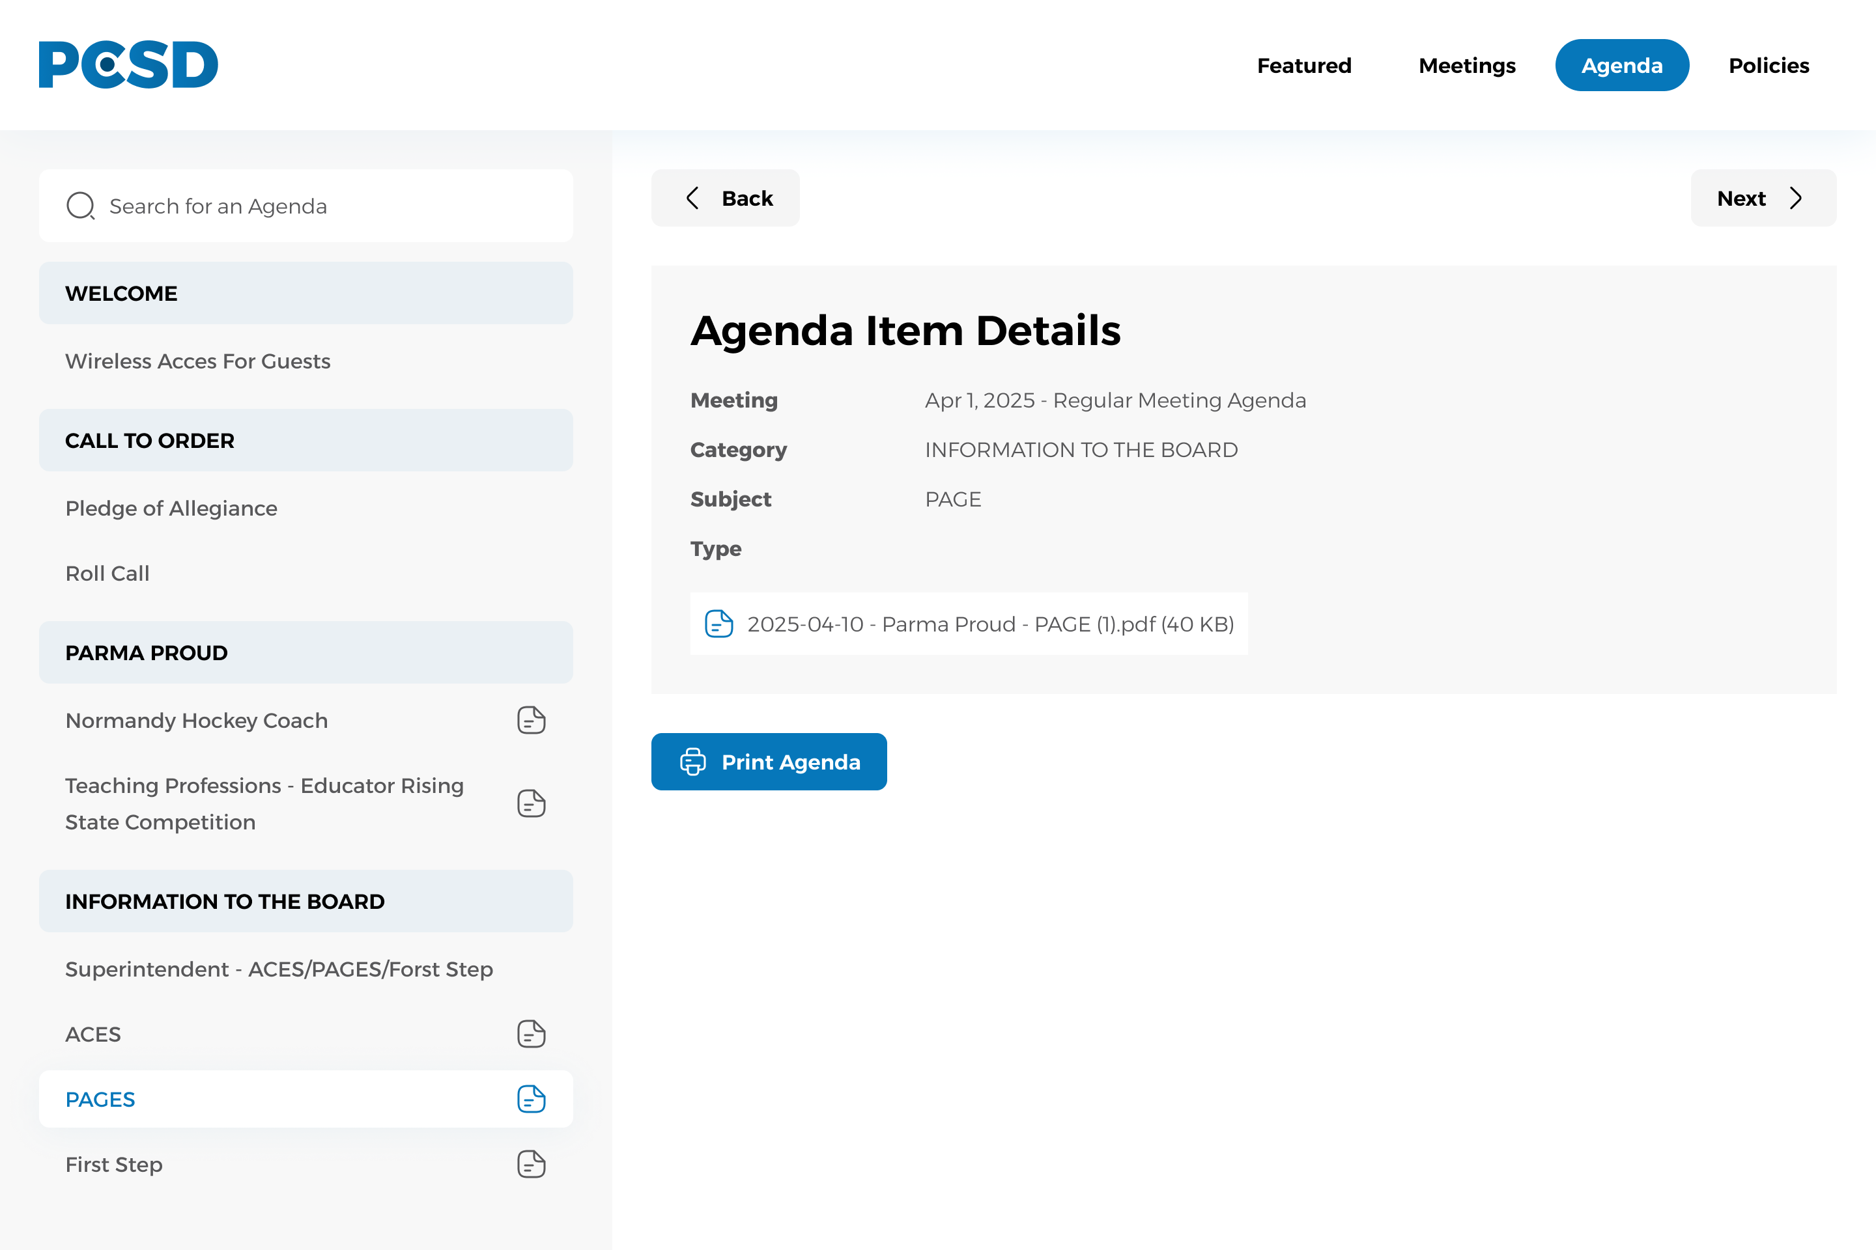Image resolution: width=1876 pixels, height=1250 pixels.
Task: Collapse the PARMA PROUD section header
Action: click(x=306, y=653)
